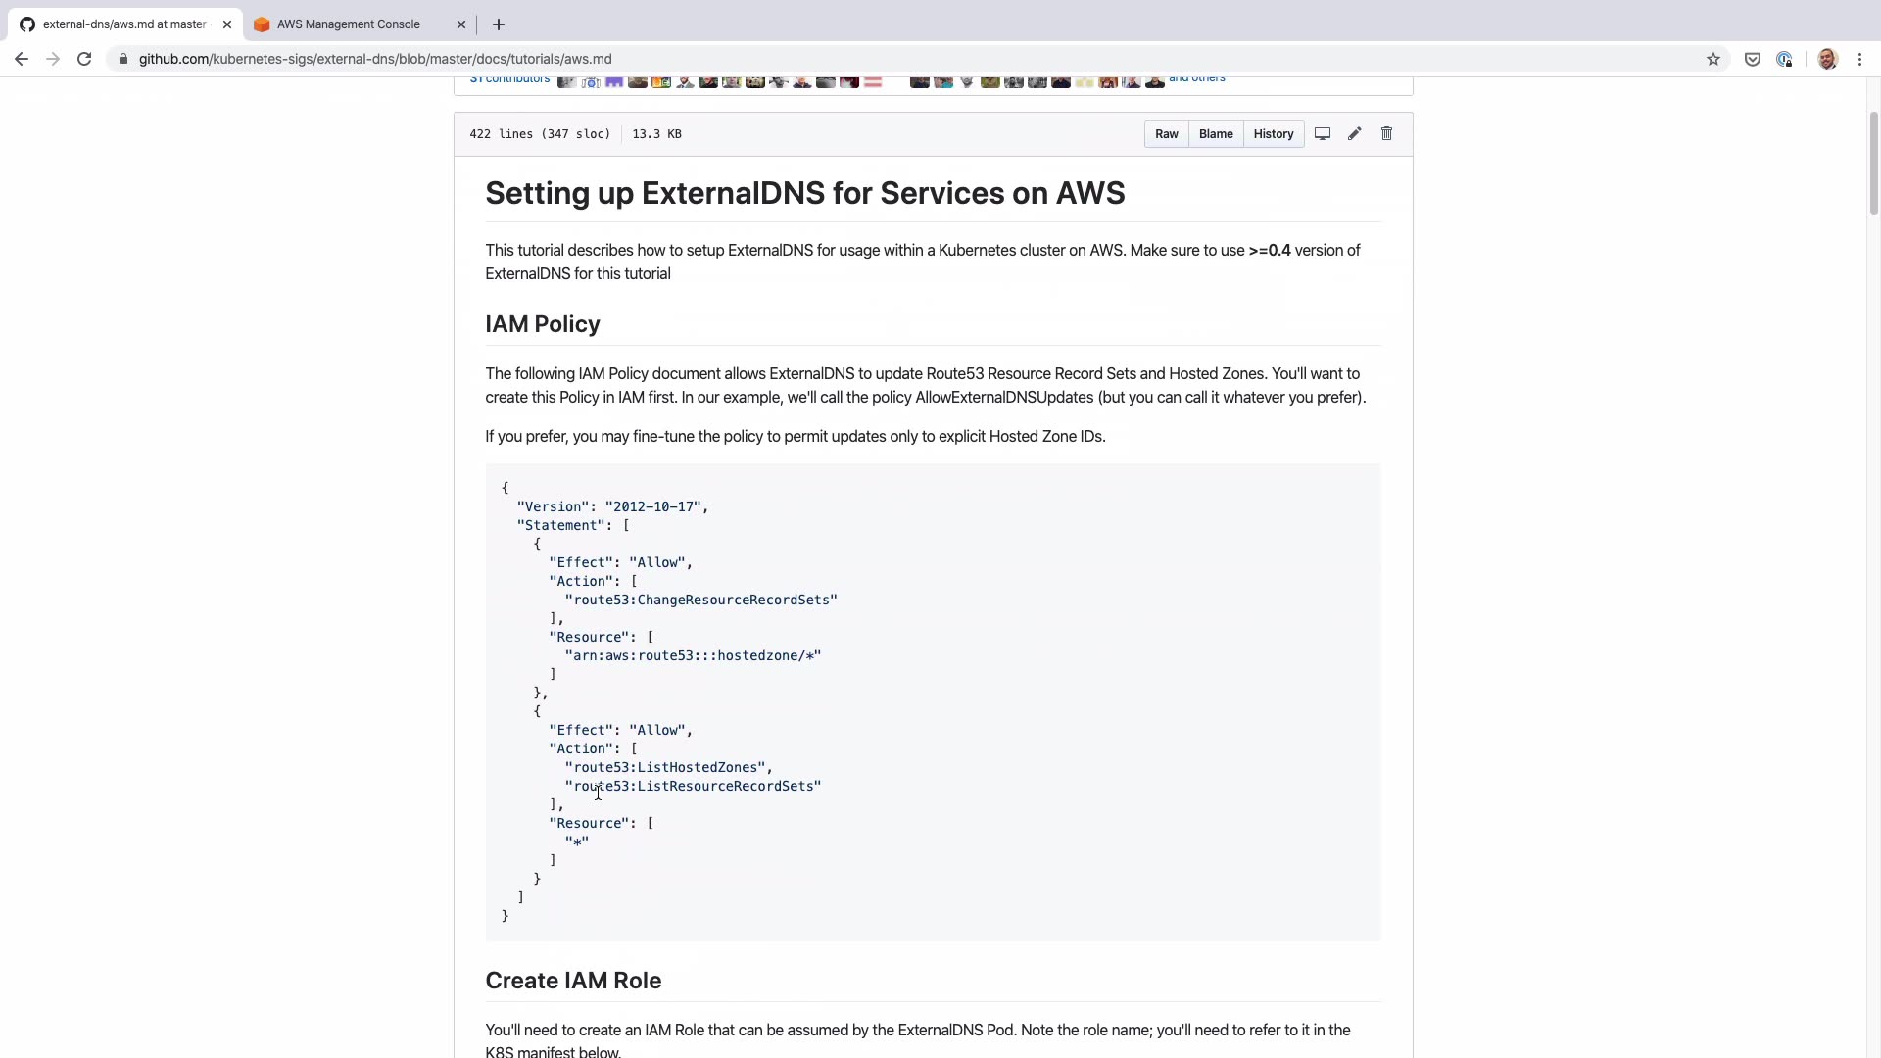Reload the page

(x=84, y=59)
